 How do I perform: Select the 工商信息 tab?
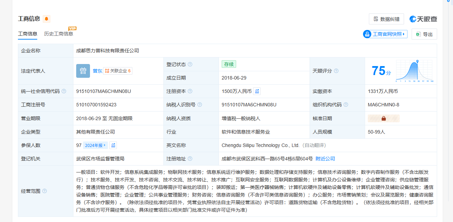[28, 34]
